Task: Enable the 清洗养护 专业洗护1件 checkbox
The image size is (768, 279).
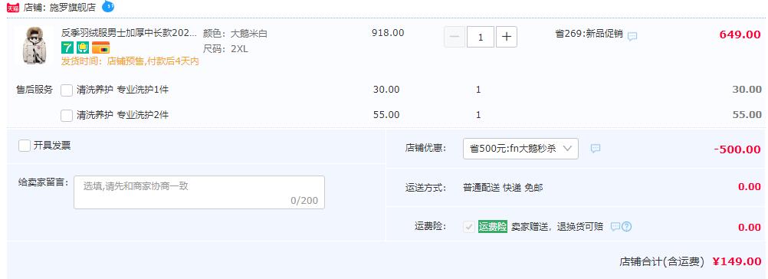Action: point(67,90)
